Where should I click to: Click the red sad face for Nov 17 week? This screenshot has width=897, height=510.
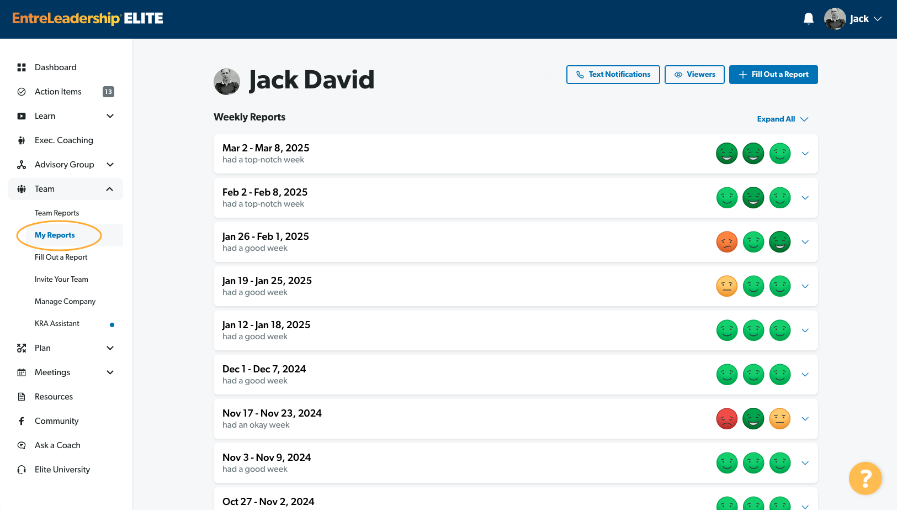(726, 419)
